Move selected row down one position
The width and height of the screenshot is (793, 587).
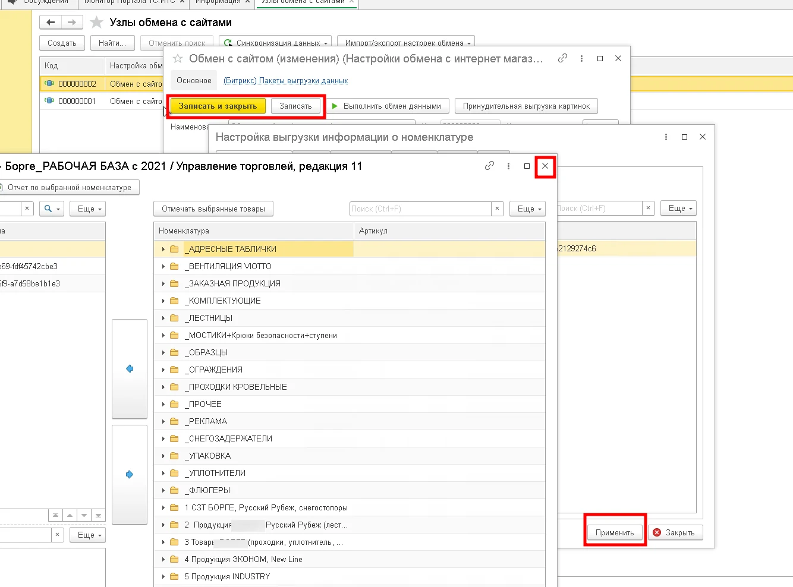pyautogui.click(x=84, y=516)
